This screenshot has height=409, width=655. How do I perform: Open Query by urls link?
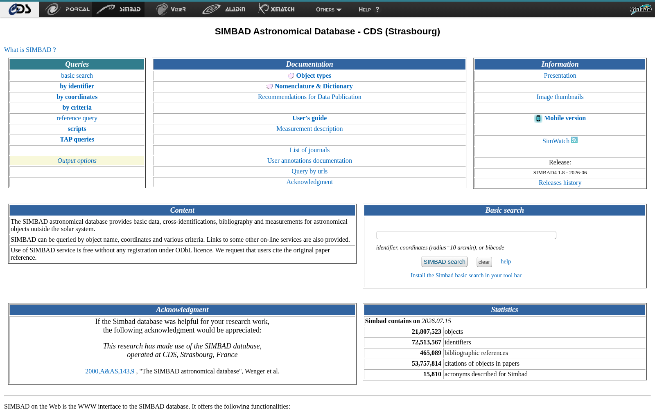[x=309, y=171]
